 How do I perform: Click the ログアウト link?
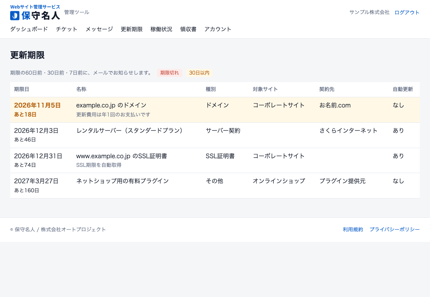click(x=407, y=13)
